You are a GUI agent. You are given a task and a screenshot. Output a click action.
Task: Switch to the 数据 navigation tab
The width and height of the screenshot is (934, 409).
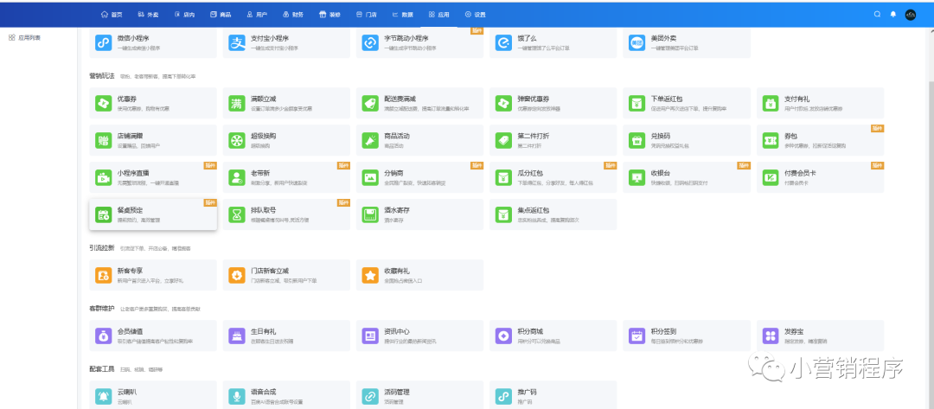(x=402, y=15)
